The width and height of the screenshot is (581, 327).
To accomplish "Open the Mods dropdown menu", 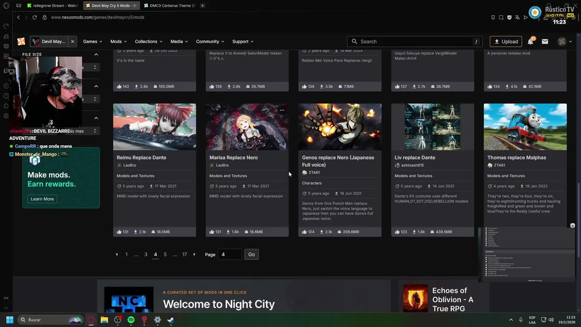I will (118, 41).
